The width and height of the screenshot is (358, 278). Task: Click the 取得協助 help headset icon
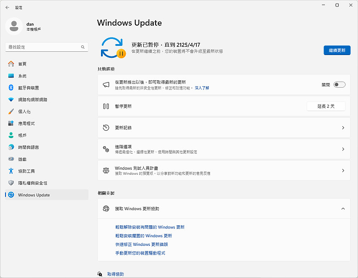tap(100, 274)
